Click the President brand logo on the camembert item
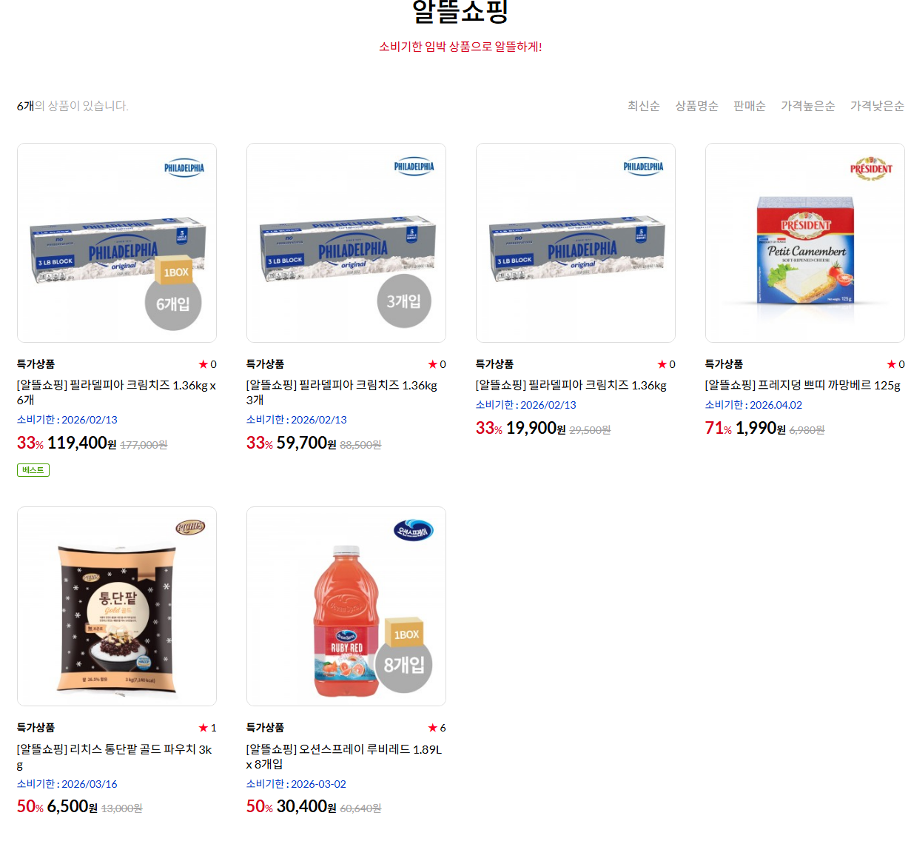911x844 pixels. pos(871,168)
